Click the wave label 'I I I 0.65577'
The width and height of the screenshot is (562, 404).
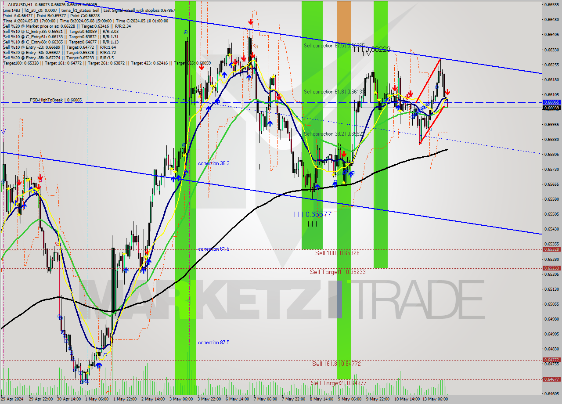[x=313, y=214]
